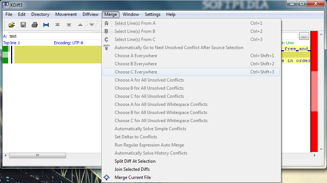Click the Merge Current File icon

[107, 177]
